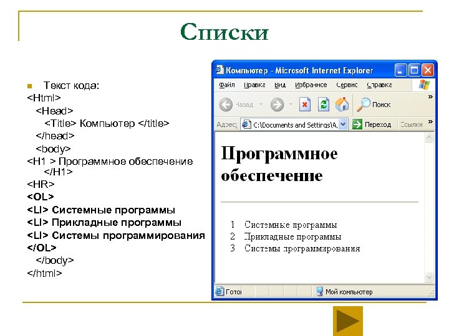Click code line <LI> Системные программы
This screenshot has width=449, height=336.
[x=101, y=210]
